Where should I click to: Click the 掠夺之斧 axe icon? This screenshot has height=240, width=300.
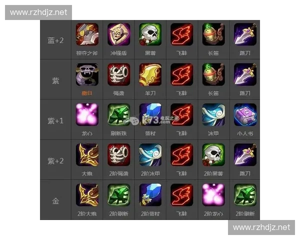tap(87, 34)
